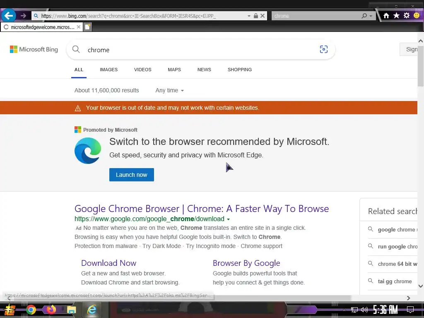Image resolution: width=424 pixels, height=318 pixels.
Task: Switch to the VIDEOS tab
Action: click(142, 70)
